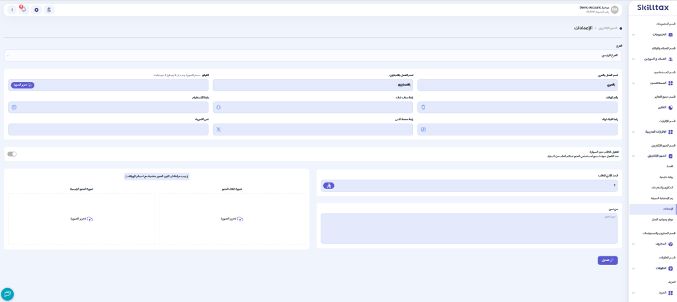
Task: Click the Instagram link input field
Action: (x=108, y=107)
